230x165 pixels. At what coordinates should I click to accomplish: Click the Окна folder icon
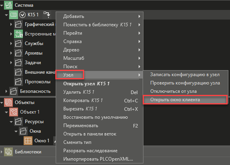coord(23,131)
